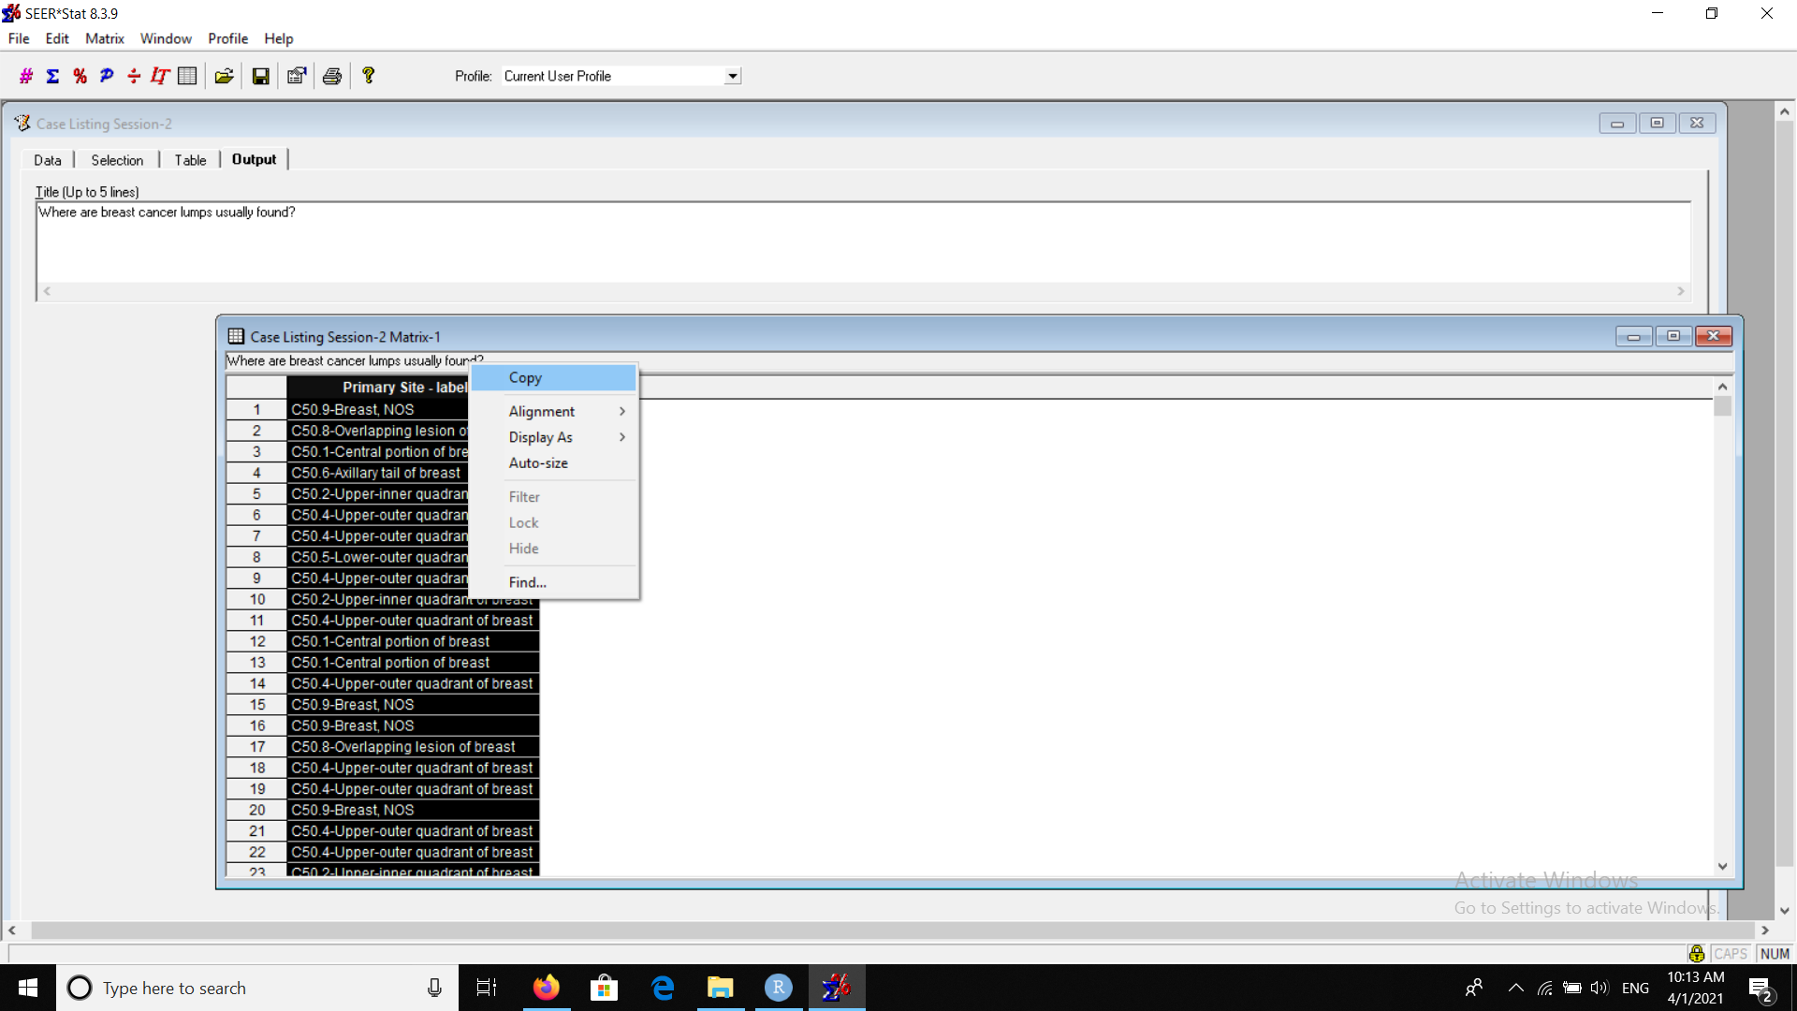Click the title text input field
Screen dimensions: 1797x1011
(861, 243)
